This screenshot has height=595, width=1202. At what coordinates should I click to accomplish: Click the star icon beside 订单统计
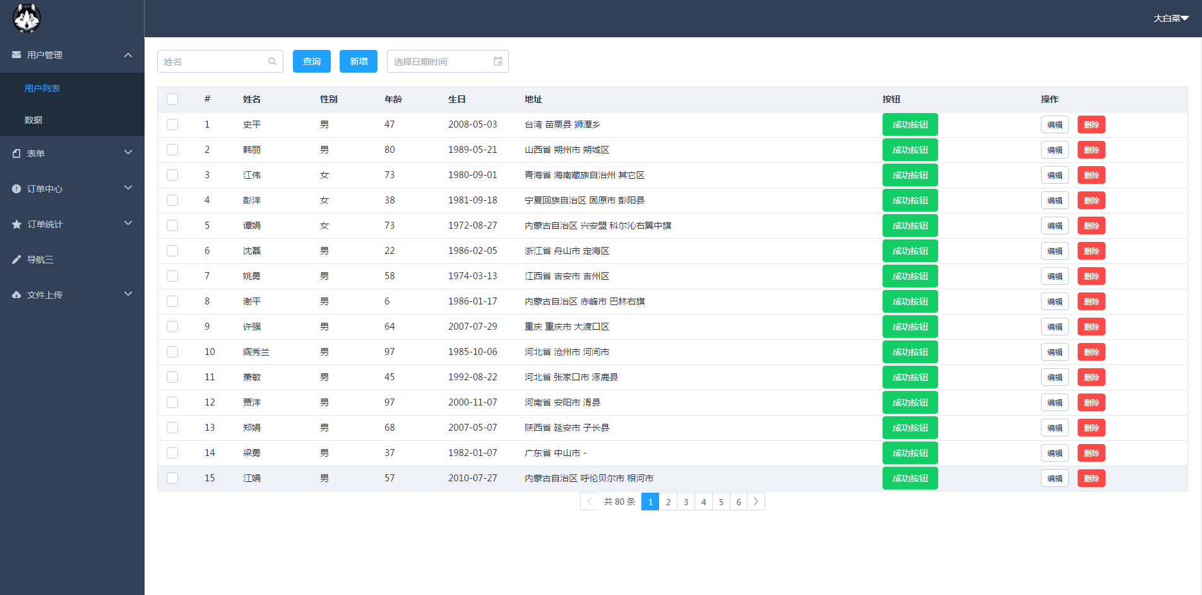click(x=16, y=224)
